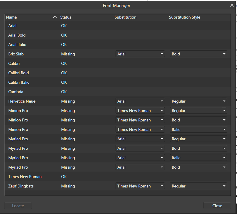Open the Italic style dropdown for Myriad Pro

point(198,158)
